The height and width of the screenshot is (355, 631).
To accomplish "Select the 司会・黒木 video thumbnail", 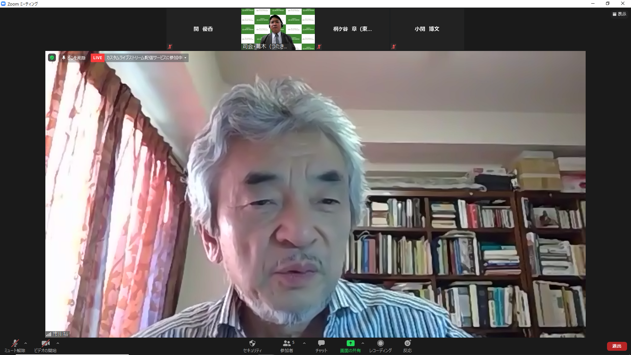I will pos(278,29).
